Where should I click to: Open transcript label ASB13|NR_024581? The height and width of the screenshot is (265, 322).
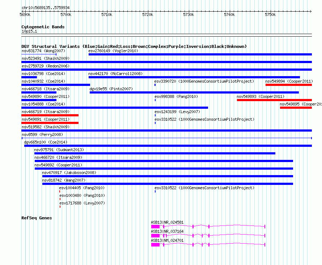(x=167, y=223)
